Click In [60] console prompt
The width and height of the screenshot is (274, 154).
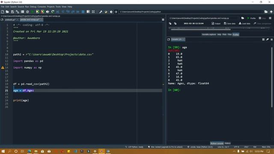pyautogui.click(x=174, y=90)
